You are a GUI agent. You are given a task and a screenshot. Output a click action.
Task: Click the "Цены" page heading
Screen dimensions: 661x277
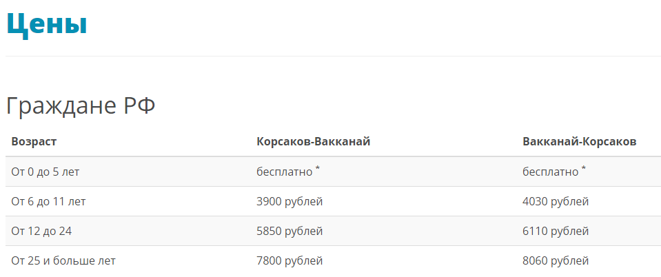point(46,23)
